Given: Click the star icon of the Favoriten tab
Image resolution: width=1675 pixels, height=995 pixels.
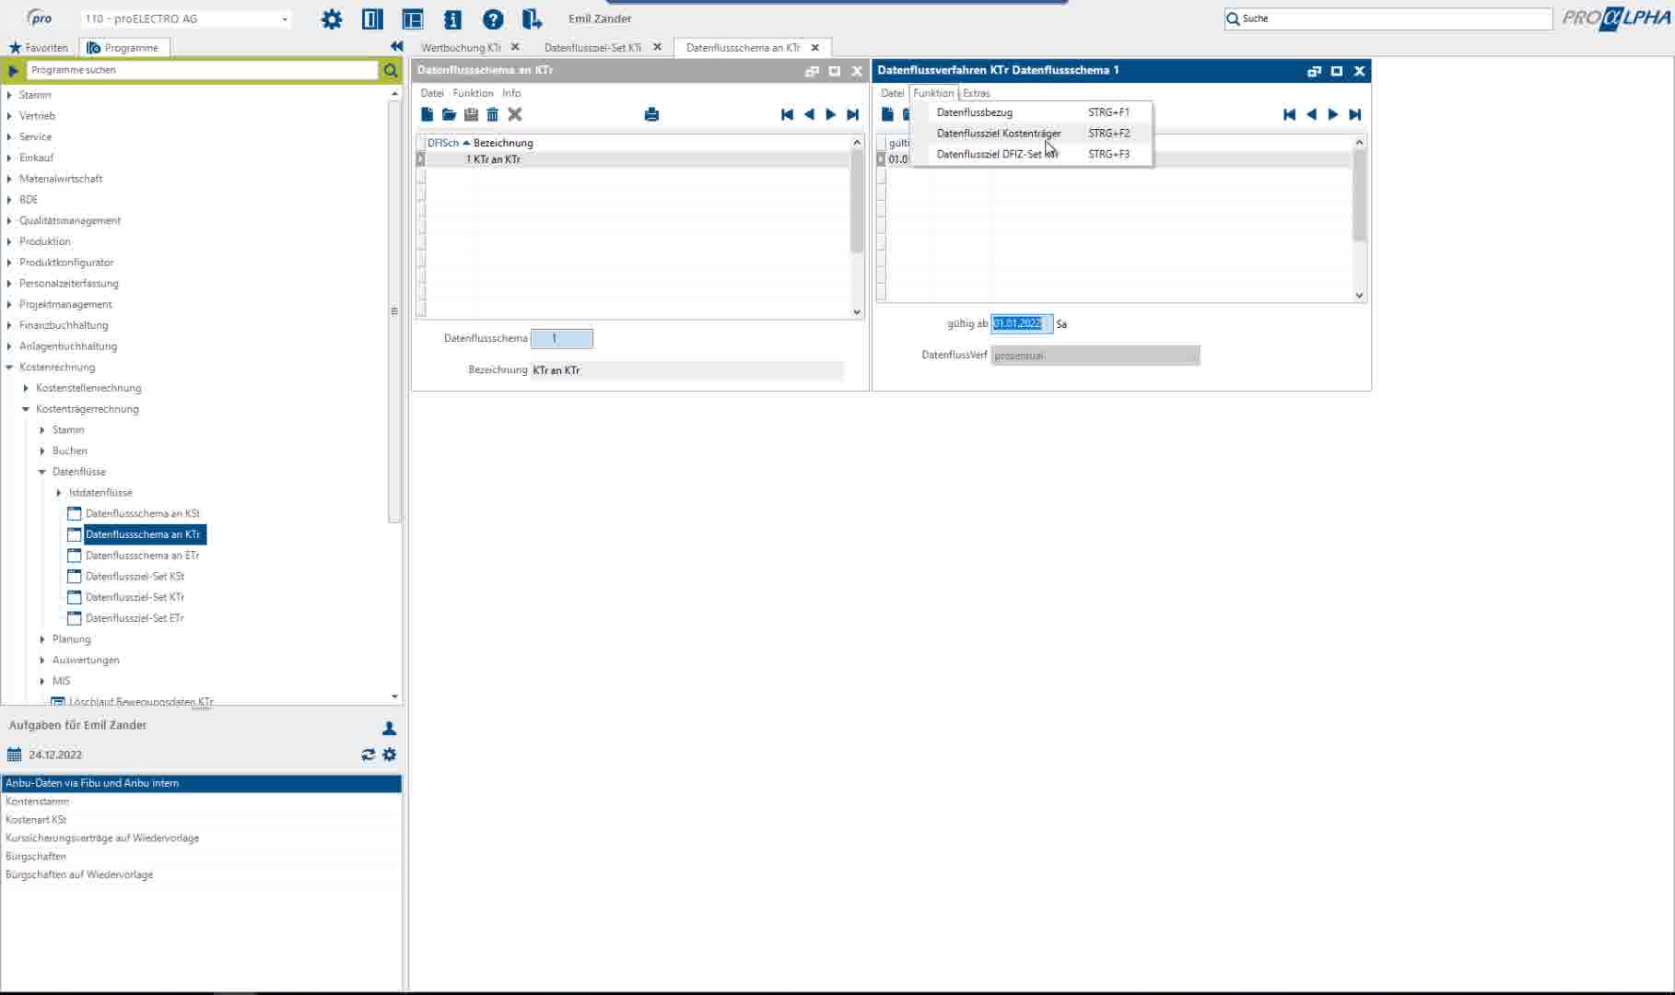Looking at the screenshot, I should tap(15, 47).
